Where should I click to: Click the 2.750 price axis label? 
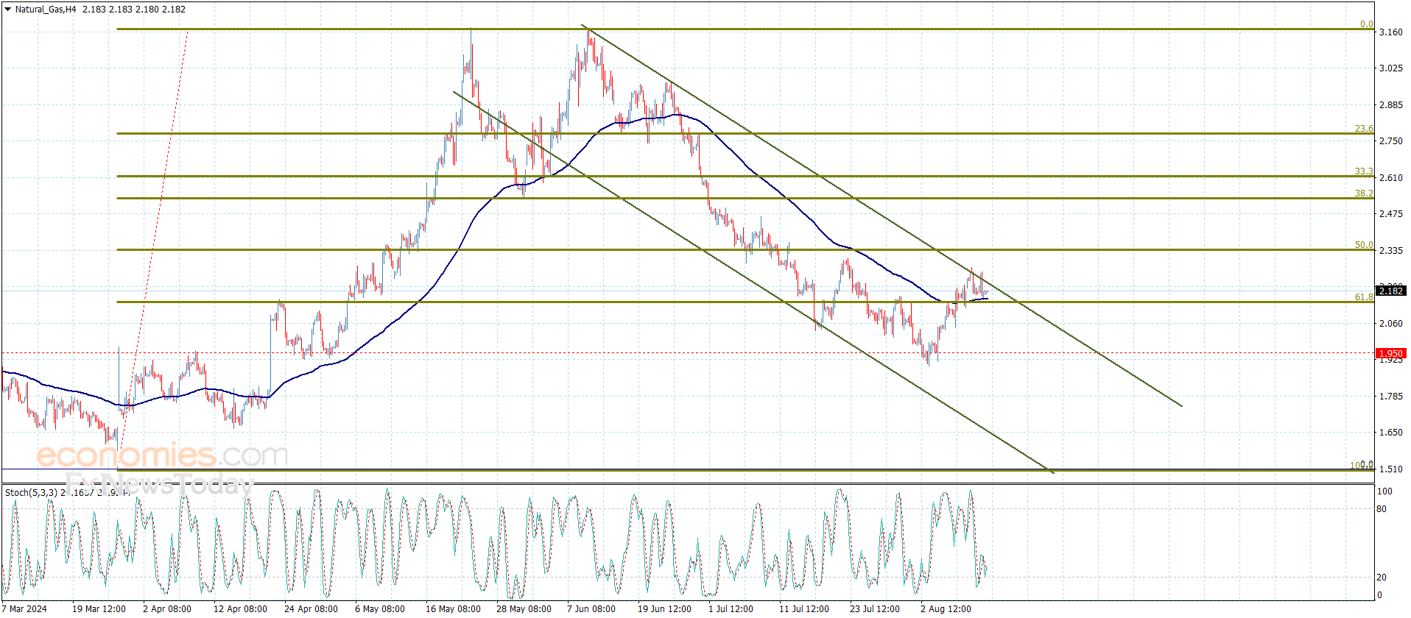[x=1390, y=141]
